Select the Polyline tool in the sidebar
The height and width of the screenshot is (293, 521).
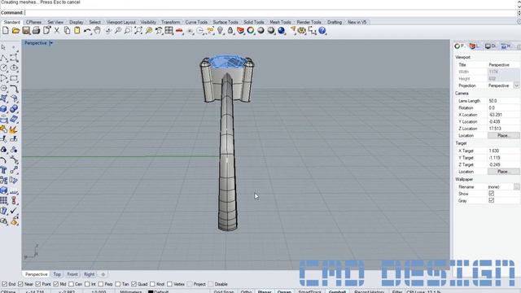pyautogui.click(x=3, y=58)
